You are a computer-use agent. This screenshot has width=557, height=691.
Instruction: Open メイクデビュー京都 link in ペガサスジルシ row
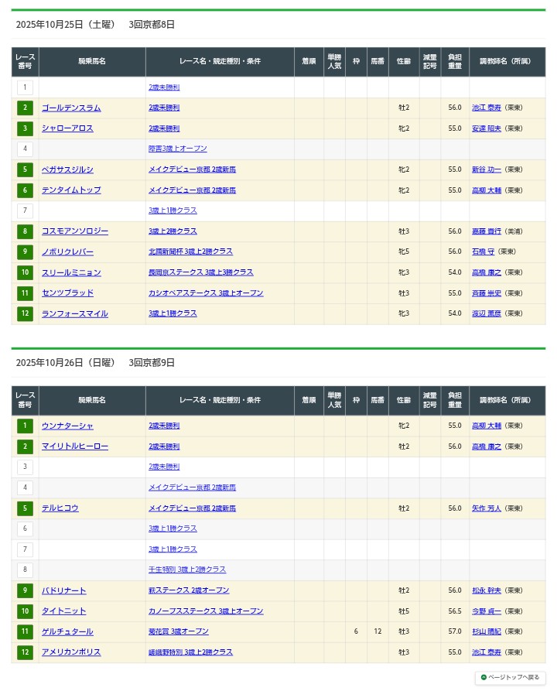(192, 169)
